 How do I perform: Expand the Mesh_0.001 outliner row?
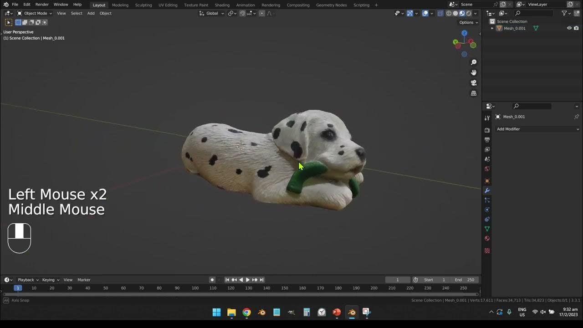tap(492, 28)
